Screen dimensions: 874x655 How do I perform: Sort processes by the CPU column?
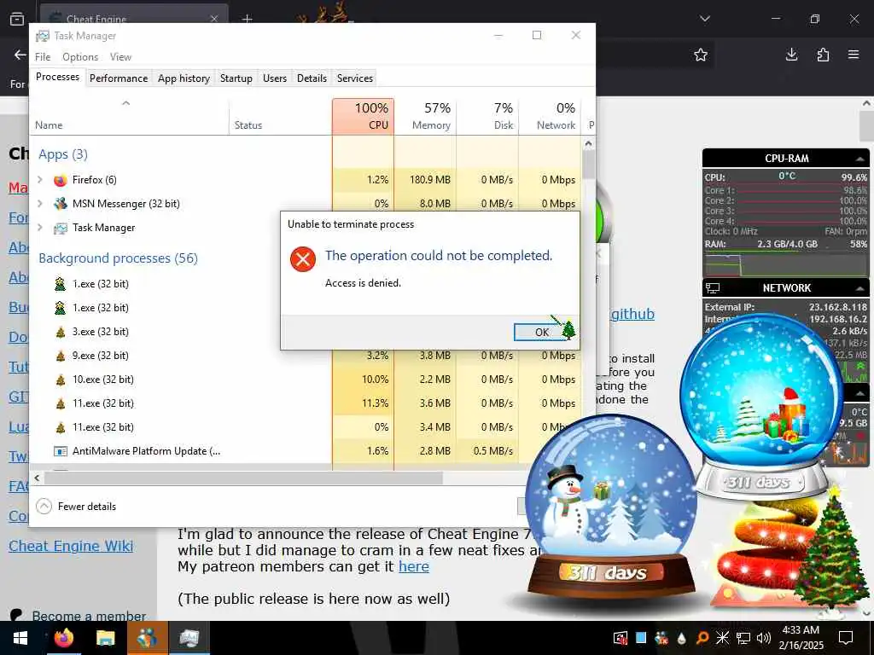[x=363, y=116]
